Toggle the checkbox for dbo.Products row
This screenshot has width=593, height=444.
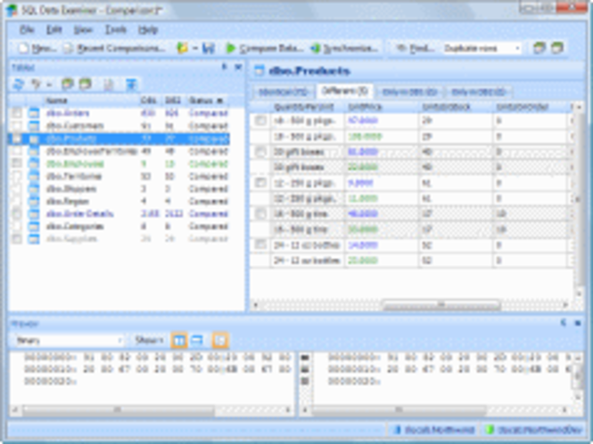coord(17,138)
